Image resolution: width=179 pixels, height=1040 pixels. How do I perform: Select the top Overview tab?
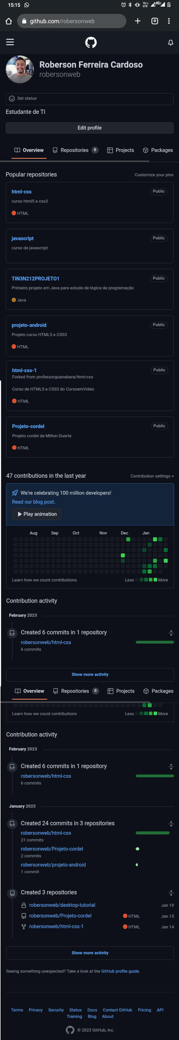pyautogui.click(x=29, y=150)
